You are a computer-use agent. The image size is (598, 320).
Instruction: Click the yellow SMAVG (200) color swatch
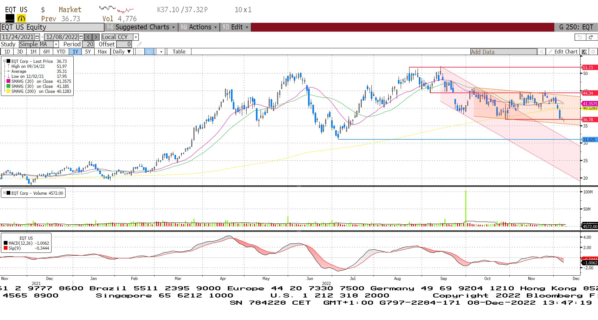(x=8, y=91)
